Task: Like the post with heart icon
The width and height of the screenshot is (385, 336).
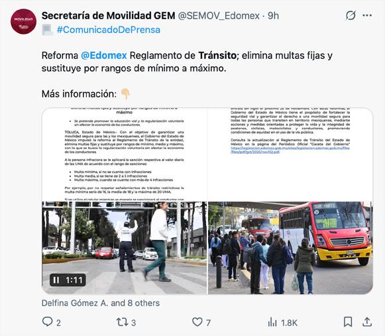Action: click(x=197, y=322)
